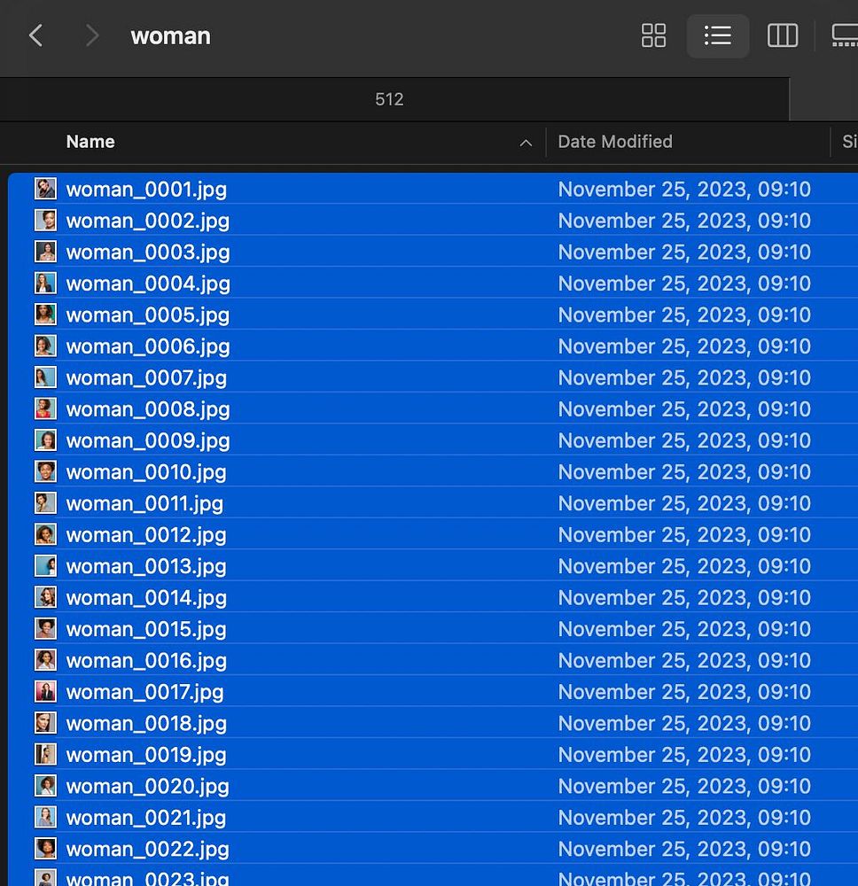Click the woman folder title
Image resolution: width=858 pixels, height=886 pixels.
pyautogui.click(x=171, y=36)
